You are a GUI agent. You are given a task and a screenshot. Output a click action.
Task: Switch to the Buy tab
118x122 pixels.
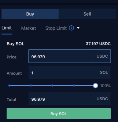click(x=30, y=14)
